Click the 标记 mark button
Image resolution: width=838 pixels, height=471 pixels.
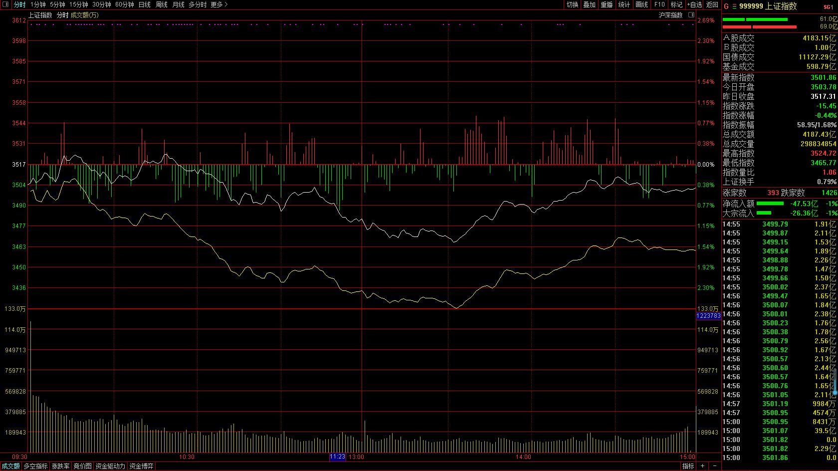676,4
